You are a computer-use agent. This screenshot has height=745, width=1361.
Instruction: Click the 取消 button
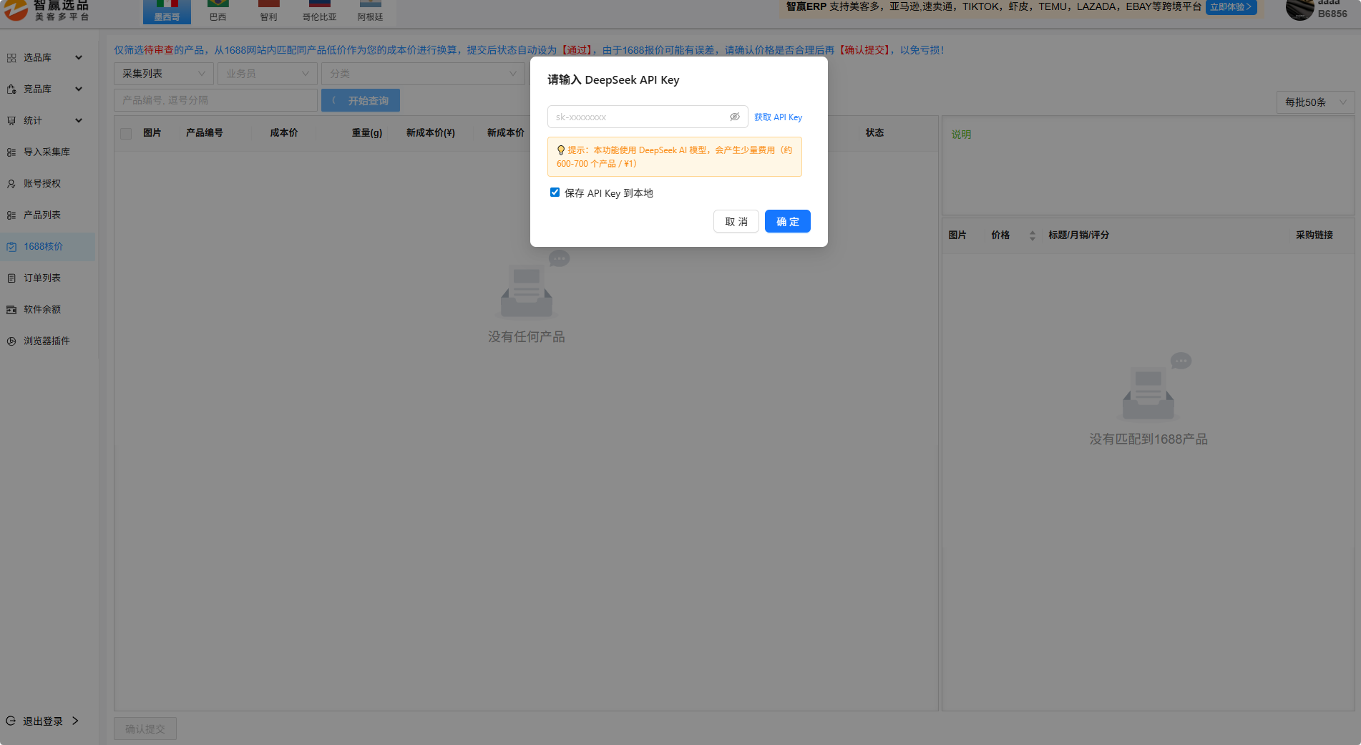point(736,222)
